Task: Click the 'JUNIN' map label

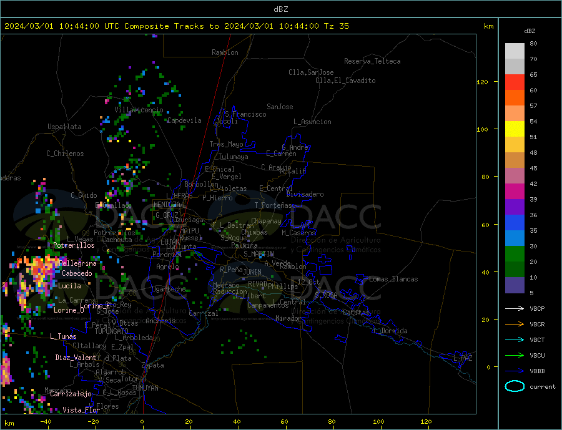Action: pos(252,272)
